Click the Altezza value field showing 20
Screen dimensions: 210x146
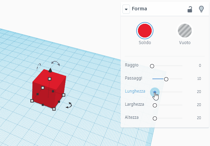[x=199, y=118]
